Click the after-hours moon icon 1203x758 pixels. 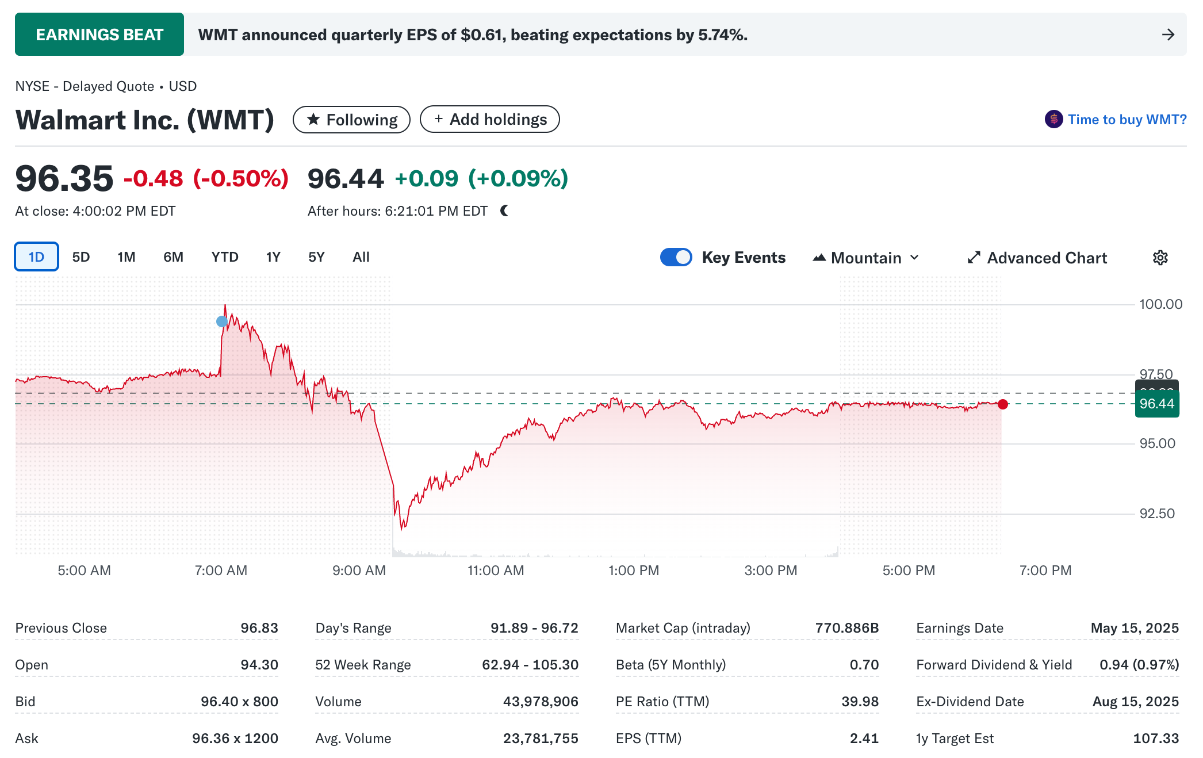coord(504,211)
